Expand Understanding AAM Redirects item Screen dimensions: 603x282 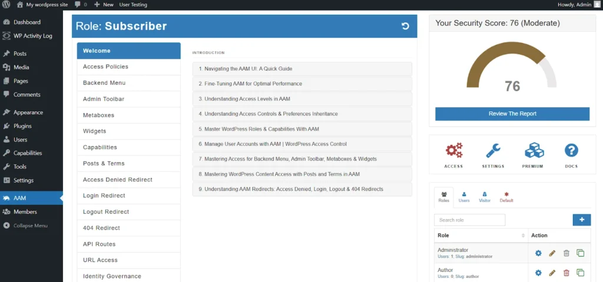302,189
